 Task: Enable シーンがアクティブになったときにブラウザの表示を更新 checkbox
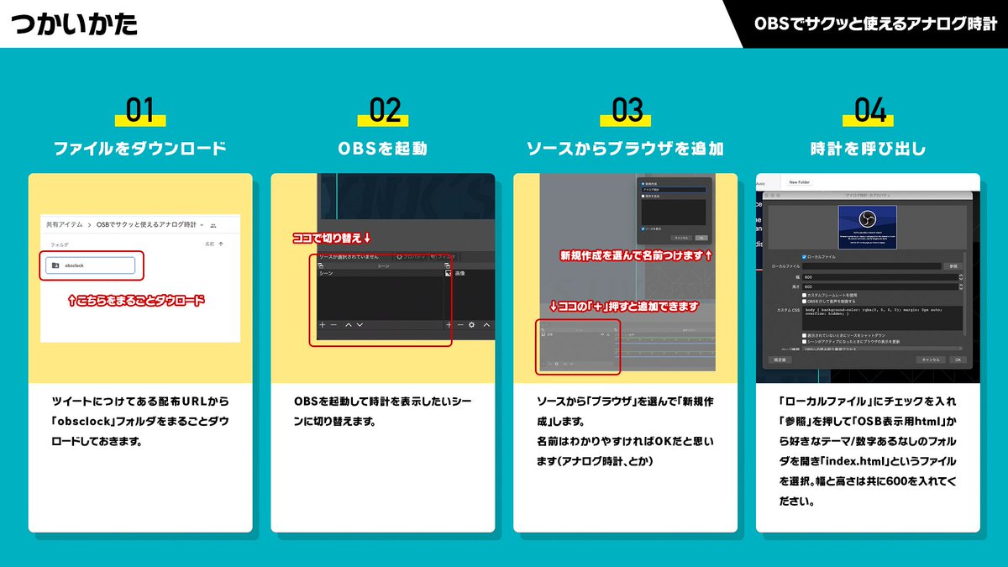[x=804, y=342]
